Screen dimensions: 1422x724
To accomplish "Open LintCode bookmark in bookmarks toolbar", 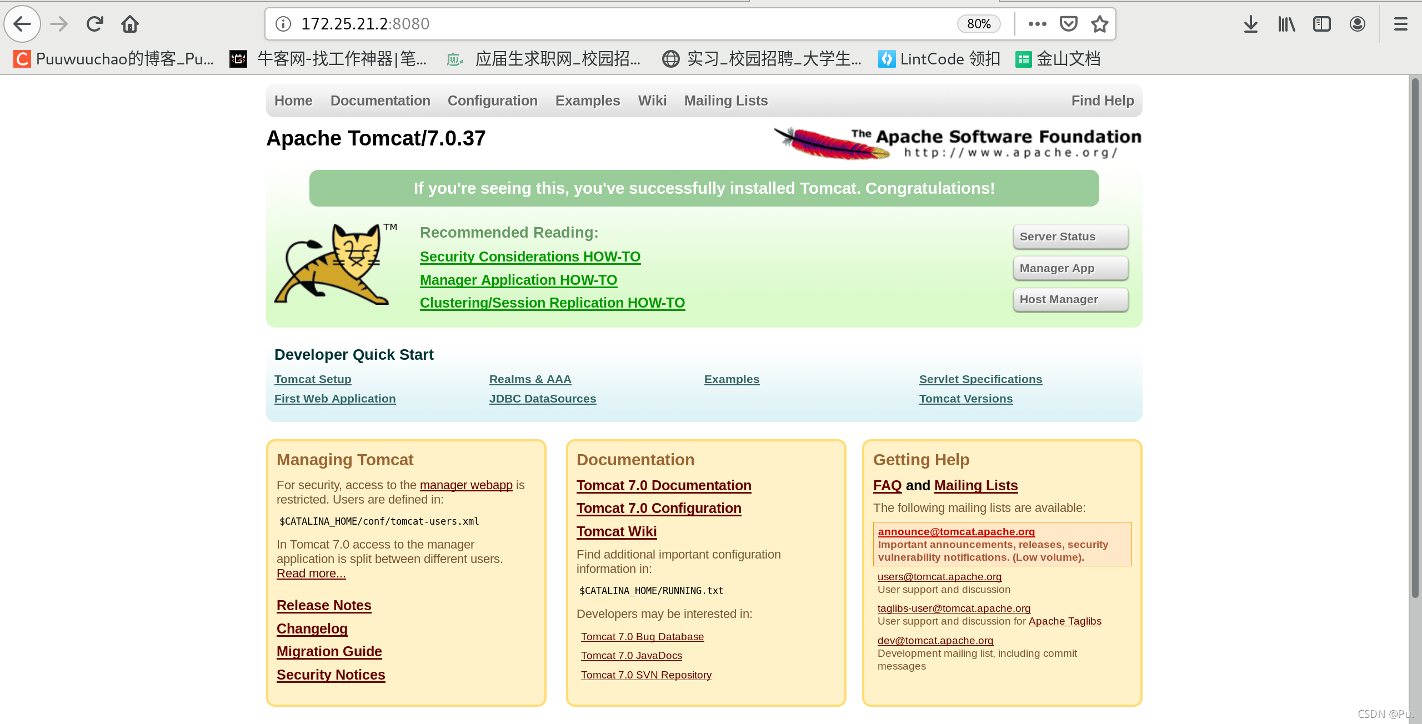I will pos(939,59).
